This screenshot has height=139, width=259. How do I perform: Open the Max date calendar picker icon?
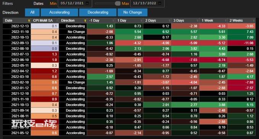tap(160, 3)
